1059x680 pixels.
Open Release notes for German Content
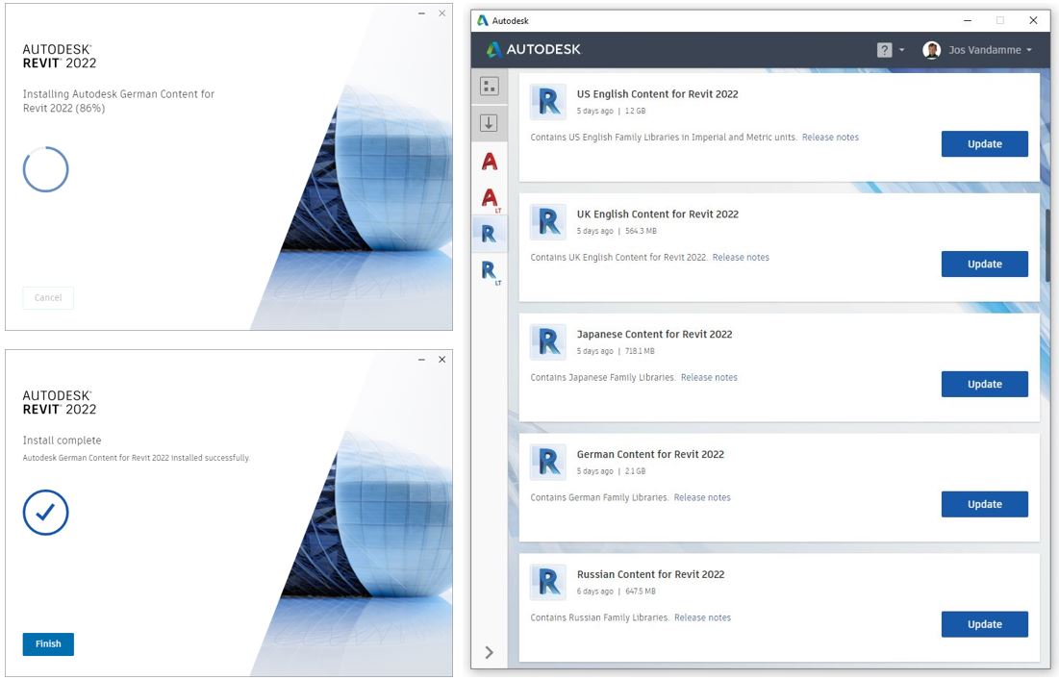click(x=702, y=497)
